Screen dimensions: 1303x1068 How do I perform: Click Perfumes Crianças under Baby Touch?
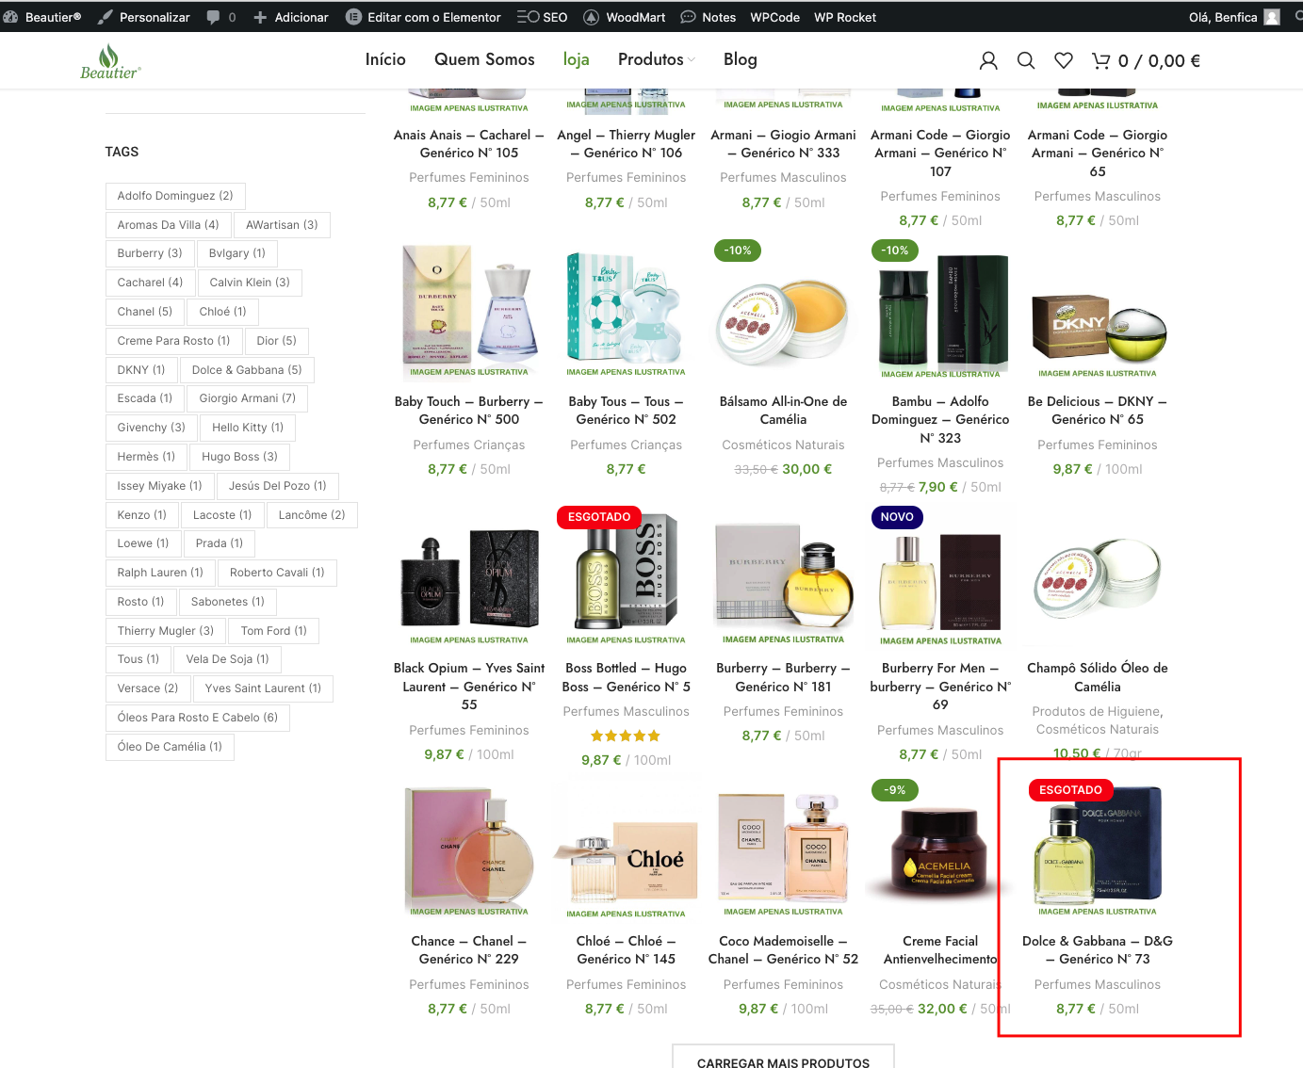[469, 445]
